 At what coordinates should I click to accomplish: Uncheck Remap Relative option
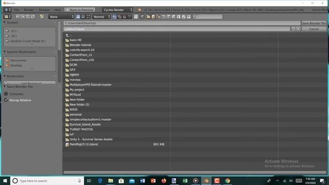tap(6, 100)
